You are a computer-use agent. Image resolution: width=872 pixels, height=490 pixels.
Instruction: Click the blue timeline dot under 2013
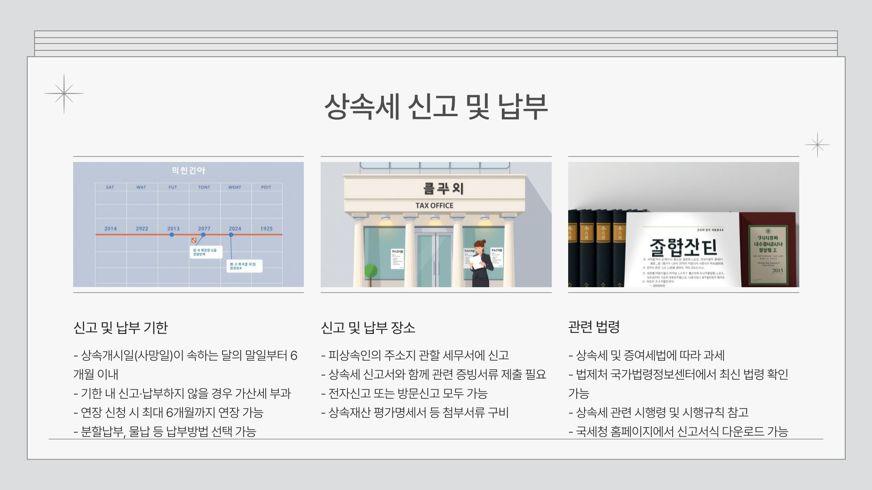pyautogui.click(x=172, y=235)
